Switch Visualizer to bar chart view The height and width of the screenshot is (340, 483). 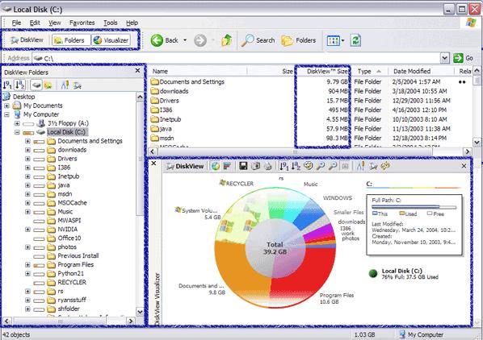227,166
